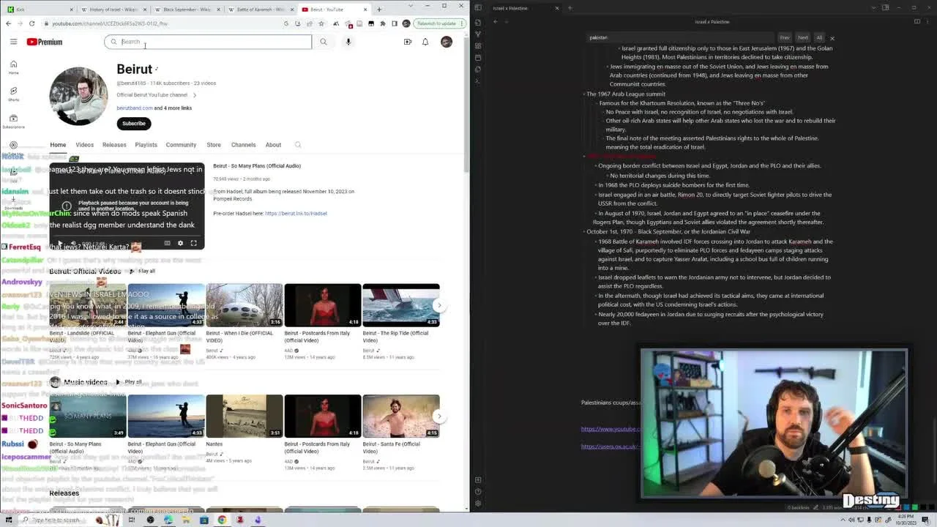Search within the Beirut channel
937x527 pixels.
298,145
